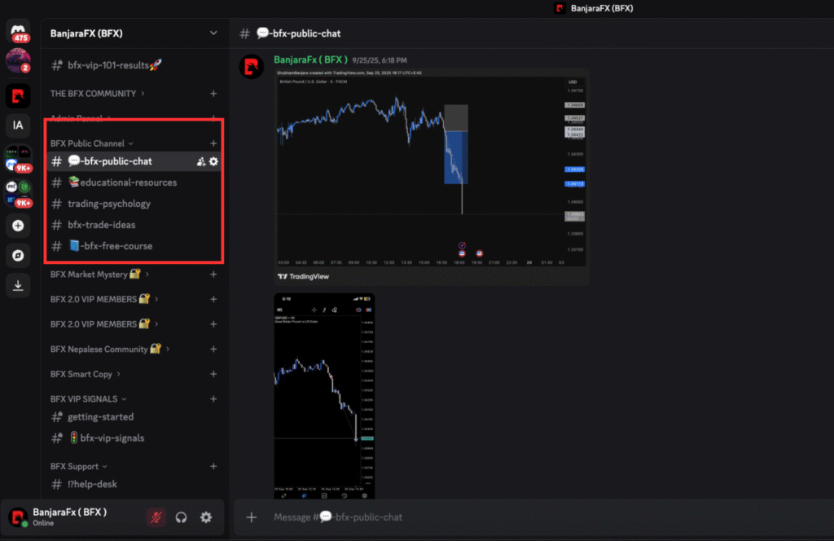
Task: Switch to the trading-psychology channel
Action: (109, 204)
